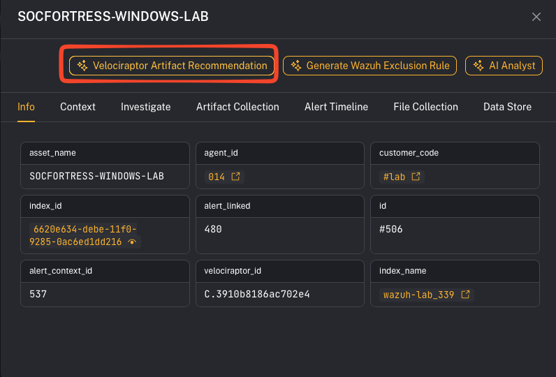
Task: Open the external link icon beside #lab
Action: point(416,177)
